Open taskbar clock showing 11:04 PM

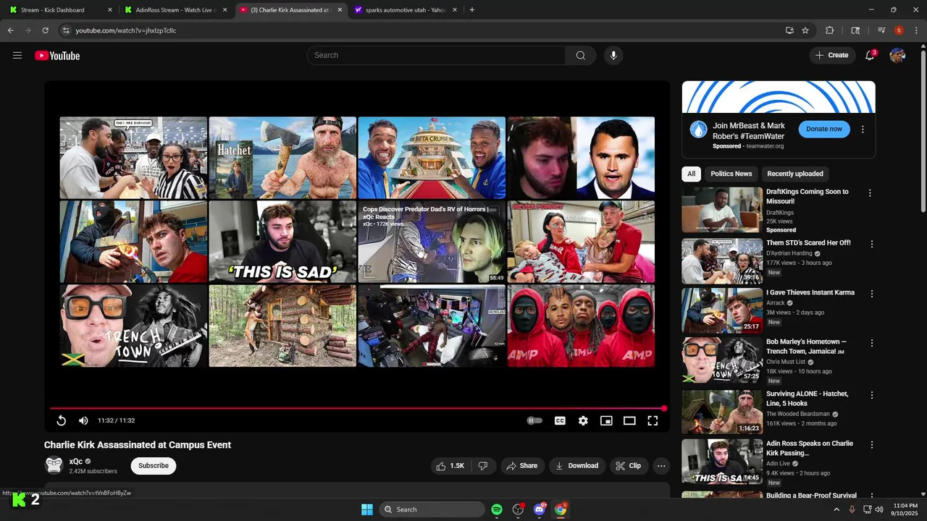point(905,509)
